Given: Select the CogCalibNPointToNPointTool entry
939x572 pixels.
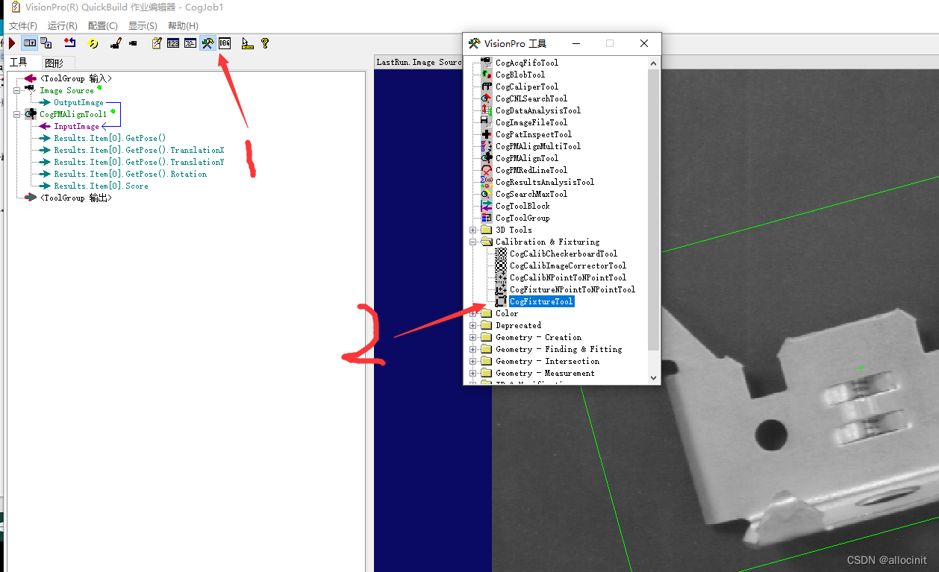Looking at the screenshot, I should click(x=568, y=277).
